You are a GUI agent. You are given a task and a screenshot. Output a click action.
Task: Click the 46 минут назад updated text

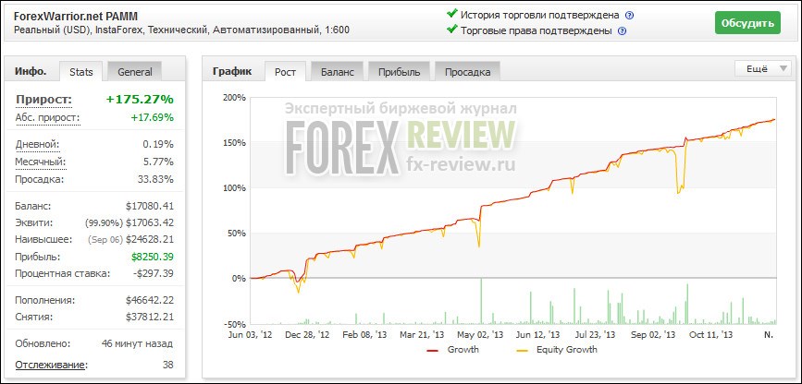(137, 343)
